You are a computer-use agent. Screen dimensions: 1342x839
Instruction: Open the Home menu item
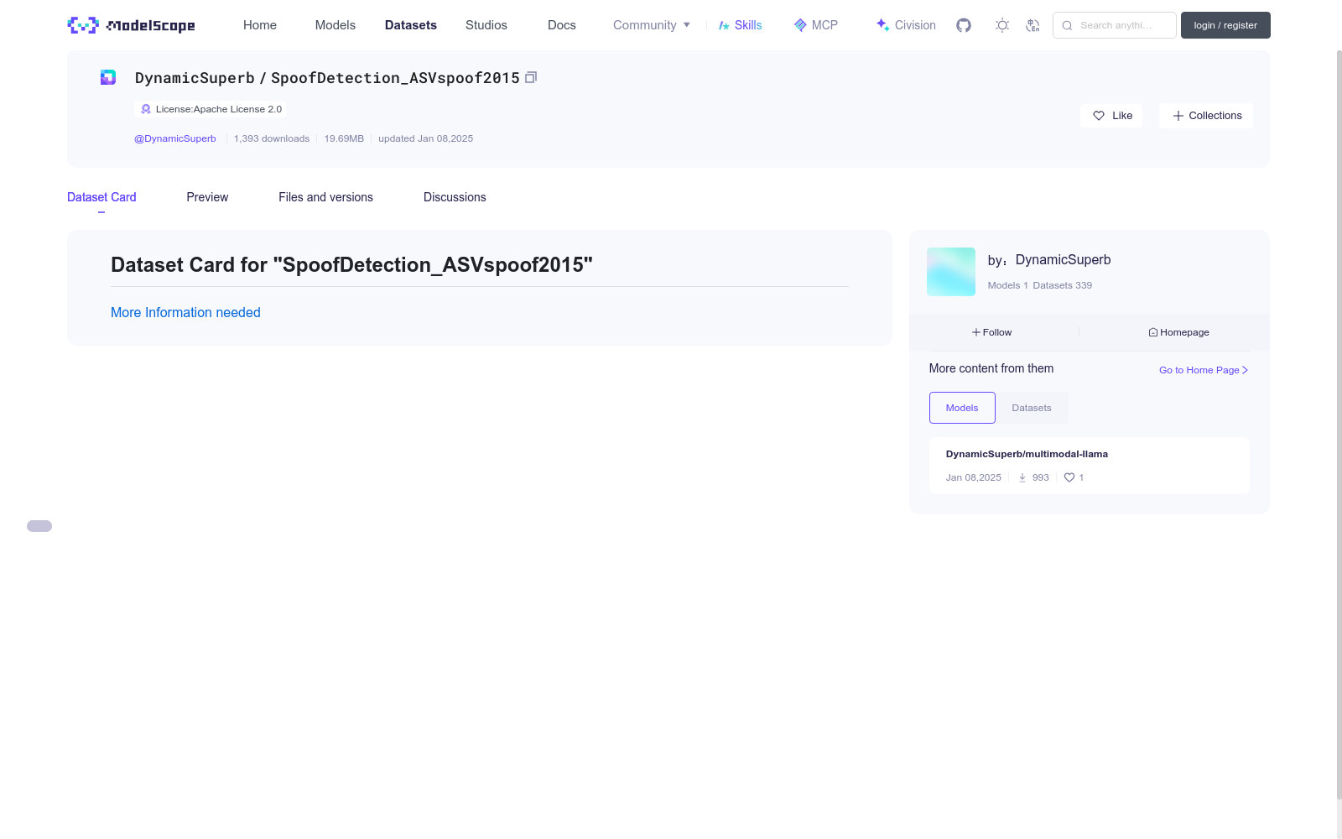point(260,25)
